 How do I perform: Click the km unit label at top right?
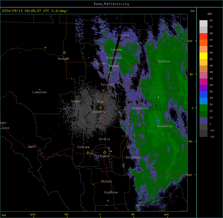coord(192,11)
